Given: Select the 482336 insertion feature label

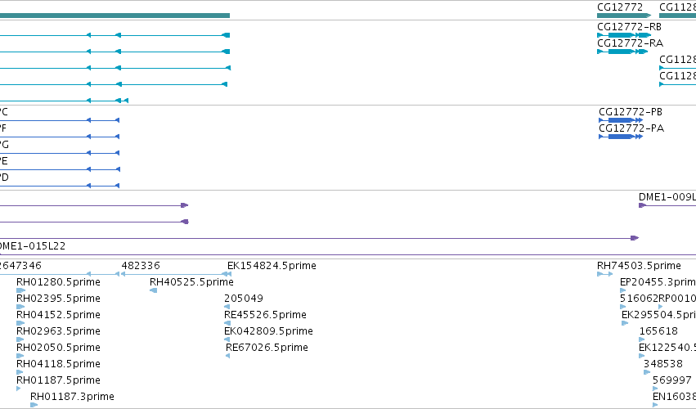Looking at the screenshot, I should [141, 266].
